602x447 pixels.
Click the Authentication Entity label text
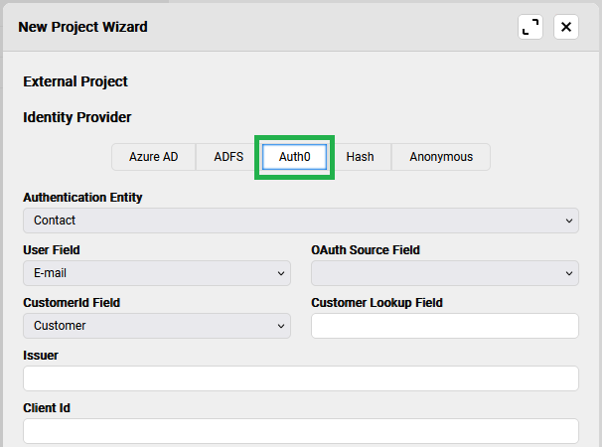[82, 198]
